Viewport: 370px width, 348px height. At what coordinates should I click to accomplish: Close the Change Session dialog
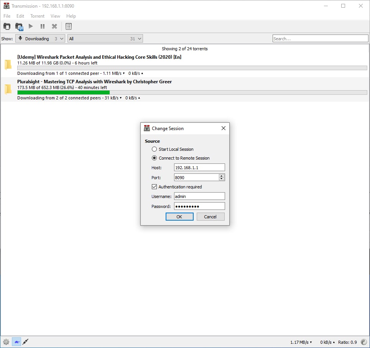(x=224, y=128)
